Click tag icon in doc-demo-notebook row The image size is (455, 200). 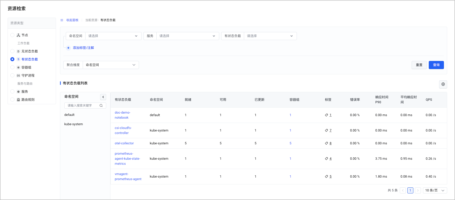coord(326,115)
